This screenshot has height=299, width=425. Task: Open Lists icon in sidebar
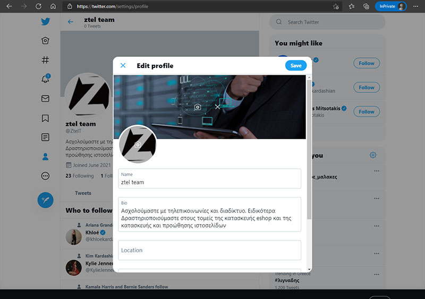[x=46, y=137]
